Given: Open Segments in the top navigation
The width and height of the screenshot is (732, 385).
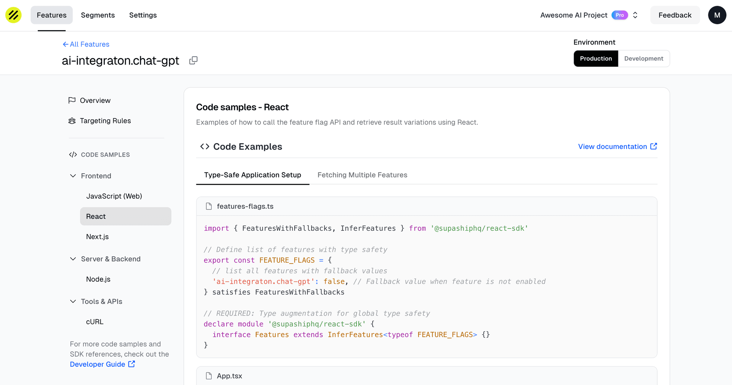Looking at the screenshot, I should [98, 15].
